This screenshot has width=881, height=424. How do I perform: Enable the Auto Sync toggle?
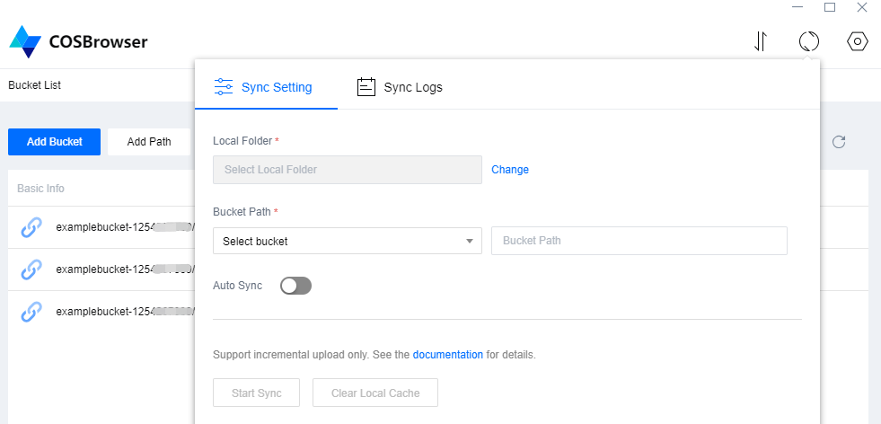click(295, 286)
